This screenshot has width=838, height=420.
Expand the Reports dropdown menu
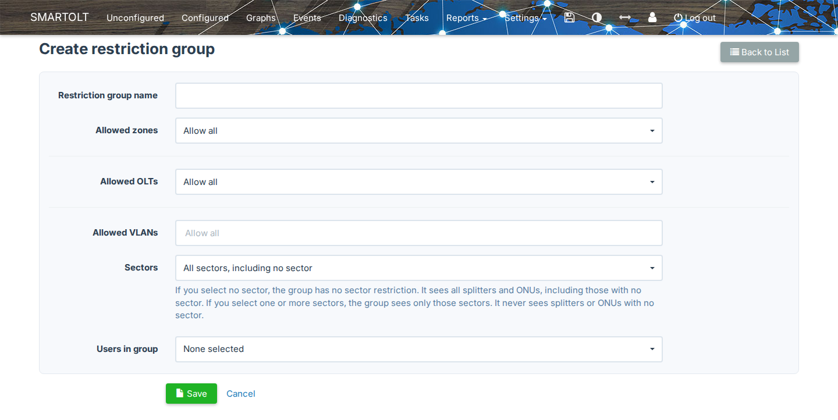(x=466, y=18)
